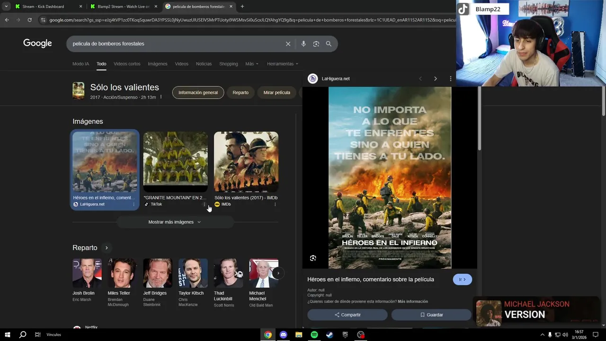Click the image preview panel scrollbar
Screen dimensions: 606x341
pos(479,119)
